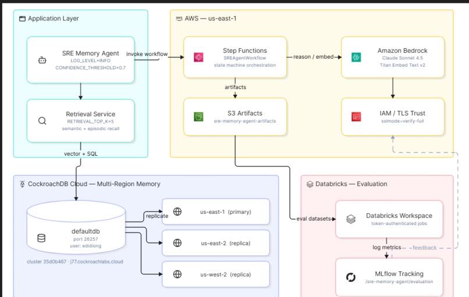Select the us-east-2 (replica) region label
This screenshot has height=297, width=469.
click(x=226, y=243)
